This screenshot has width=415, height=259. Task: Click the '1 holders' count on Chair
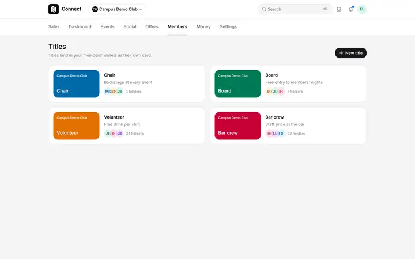coord(134,92)
